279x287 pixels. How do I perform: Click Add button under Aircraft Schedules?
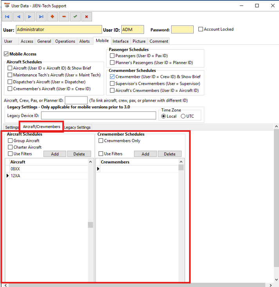tap(55, 154)
